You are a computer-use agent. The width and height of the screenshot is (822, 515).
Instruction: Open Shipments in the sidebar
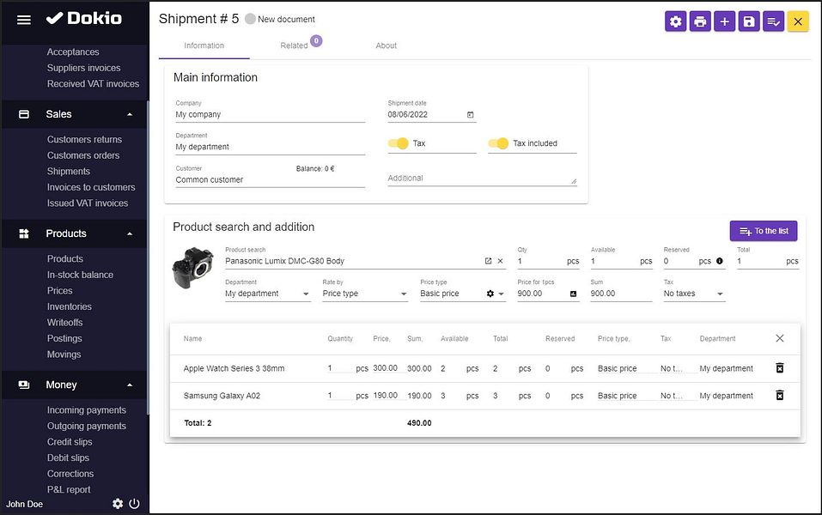pyautogui.click(x=69, y=172)
